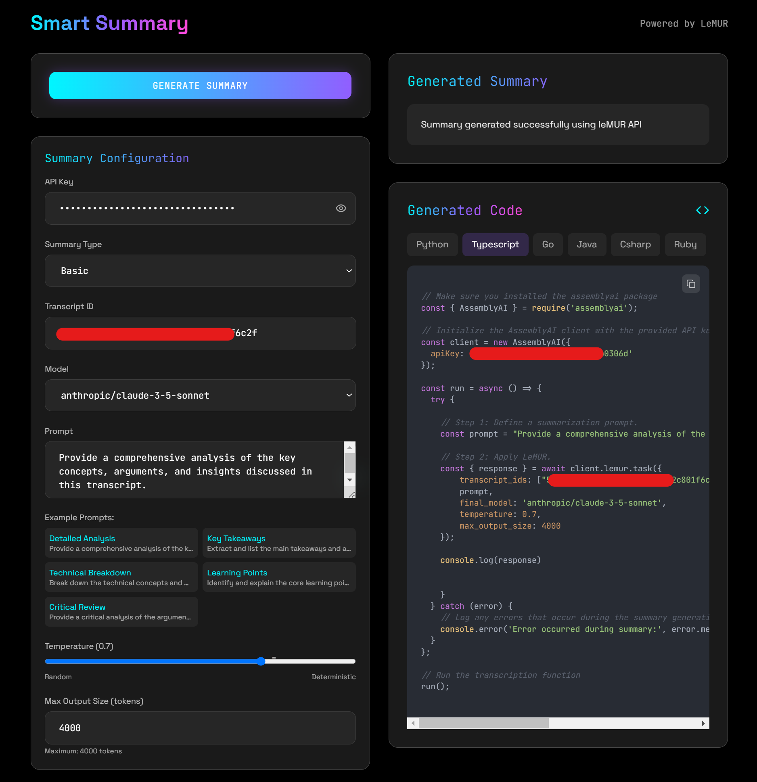Focus the Transcript ID input field
The image size is (757, 782).
point(200,333)
